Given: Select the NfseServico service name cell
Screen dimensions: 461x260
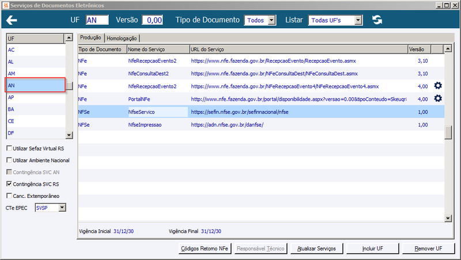Looking at the screenshot, I should (x=158, y=112).
